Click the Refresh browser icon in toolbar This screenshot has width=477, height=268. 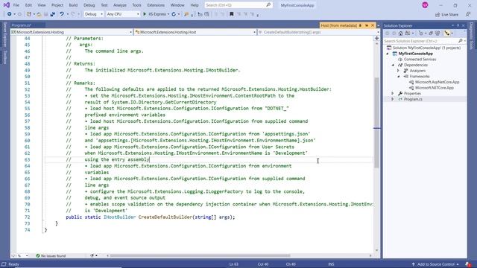tap(174, 14)
